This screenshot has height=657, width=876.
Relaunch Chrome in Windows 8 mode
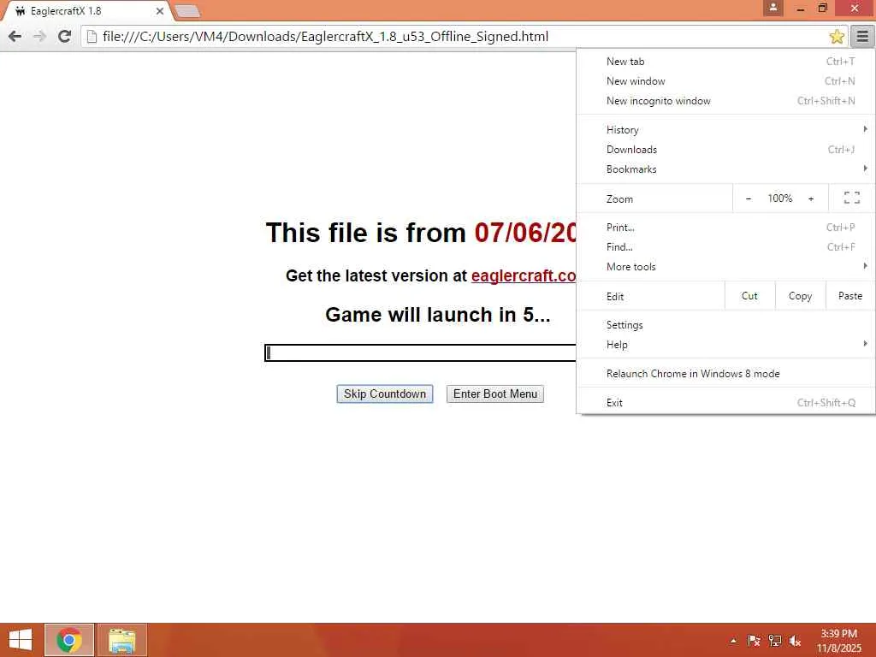point(725,373)
